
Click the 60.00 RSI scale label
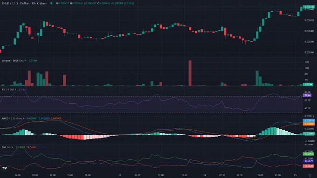coord(307,100)
